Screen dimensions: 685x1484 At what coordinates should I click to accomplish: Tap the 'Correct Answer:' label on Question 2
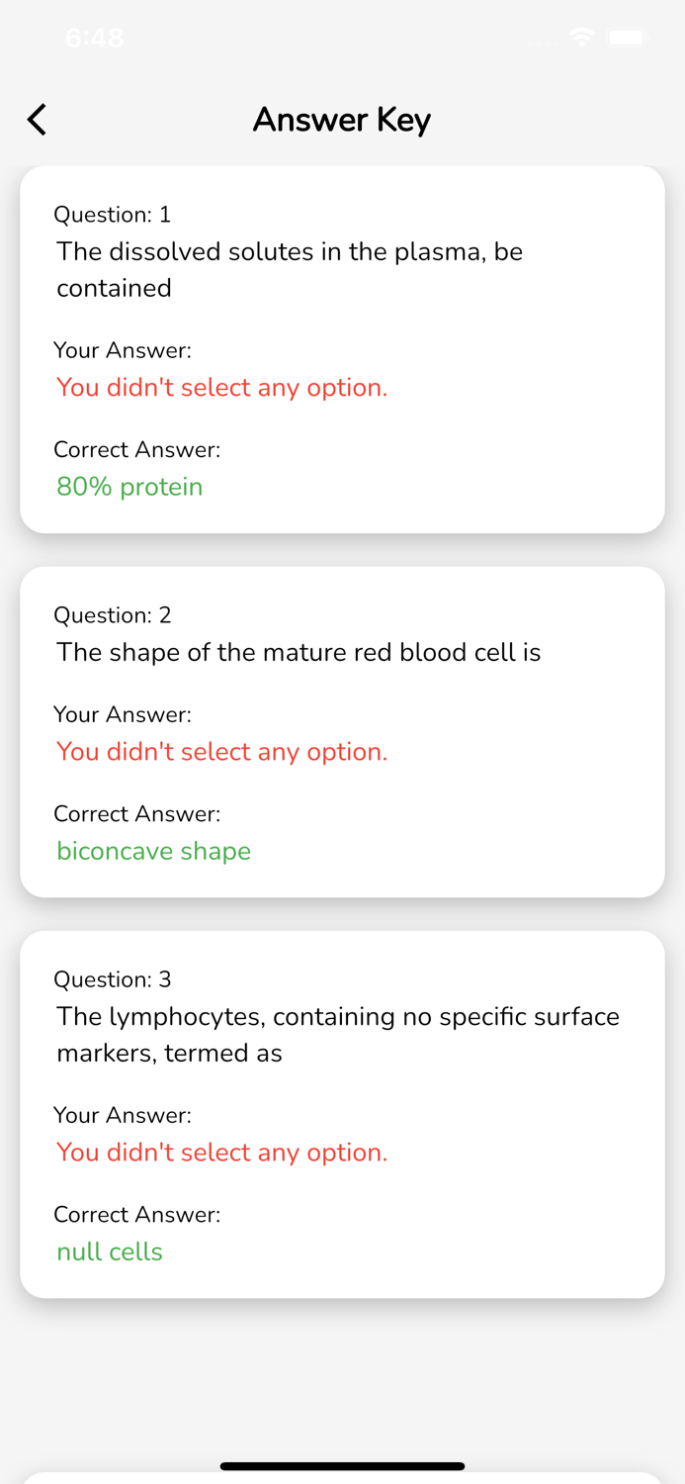[x=136, y=813]
